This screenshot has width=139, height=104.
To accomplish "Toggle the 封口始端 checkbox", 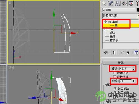I will click(115, 89).
